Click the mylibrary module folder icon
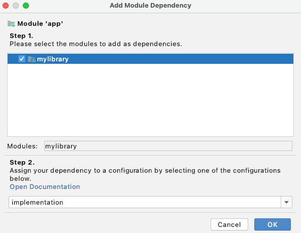This screenshot has height=233, width=301. pos(31,59)
